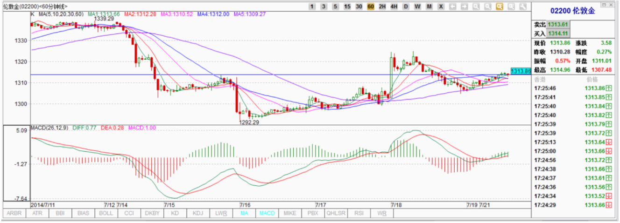Select the 4H timeframe button
620x223 pixels.
click(394, 7)
